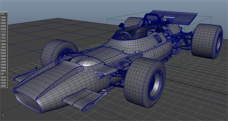Collapse the File section header
Viewport: 228px width, 121px height.
coord(4,14)
